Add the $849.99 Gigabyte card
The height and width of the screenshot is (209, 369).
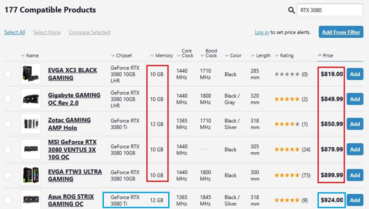(x=355, y=99)
